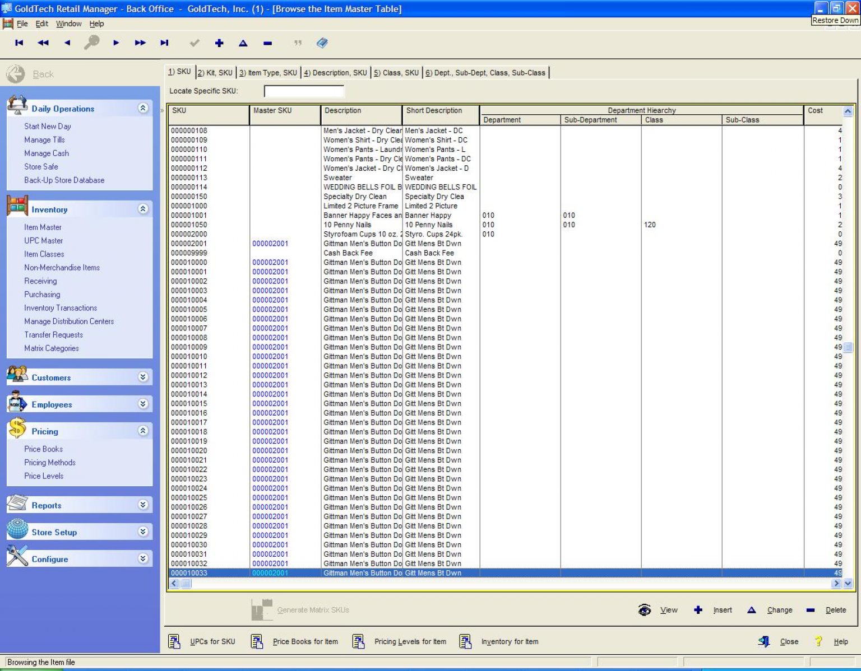Click the UPCs for SKU icon
This screenshot has width=861, height=671.
174,641
